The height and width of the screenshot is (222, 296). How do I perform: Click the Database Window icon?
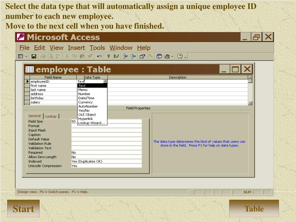[159, 56]
